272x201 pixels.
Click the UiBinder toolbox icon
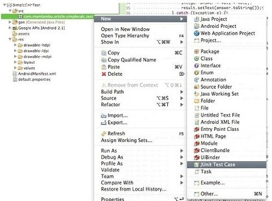point(197,157)
